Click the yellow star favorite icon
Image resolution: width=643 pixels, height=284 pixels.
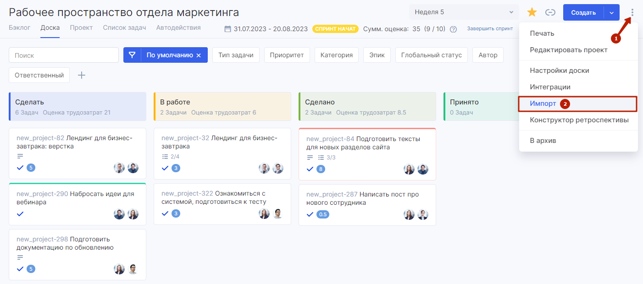pyautogui.click(x=532, y=12)
